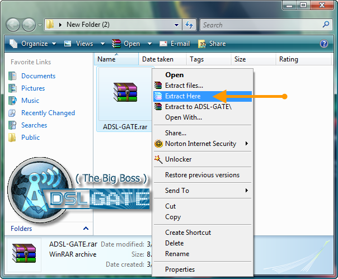Open the Recently Changed favorite link
338x279 pixels.
pos(48,113)
